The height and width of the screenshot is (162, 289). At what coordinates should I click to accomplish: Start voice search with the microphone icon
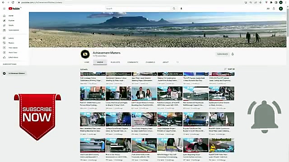181,9
